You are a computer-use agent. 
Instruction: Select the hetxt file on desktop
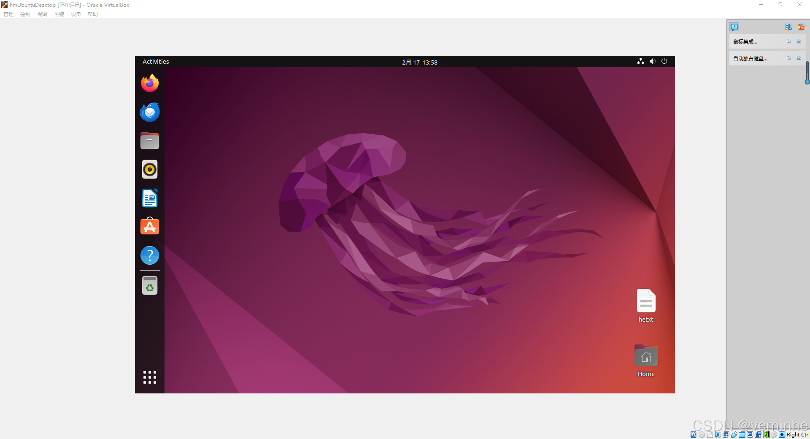(646, 306)
